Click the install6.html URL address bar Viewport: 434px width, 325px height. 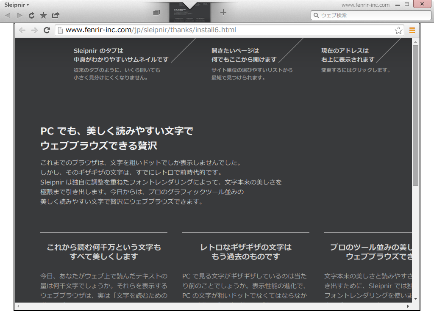[229, 30]
